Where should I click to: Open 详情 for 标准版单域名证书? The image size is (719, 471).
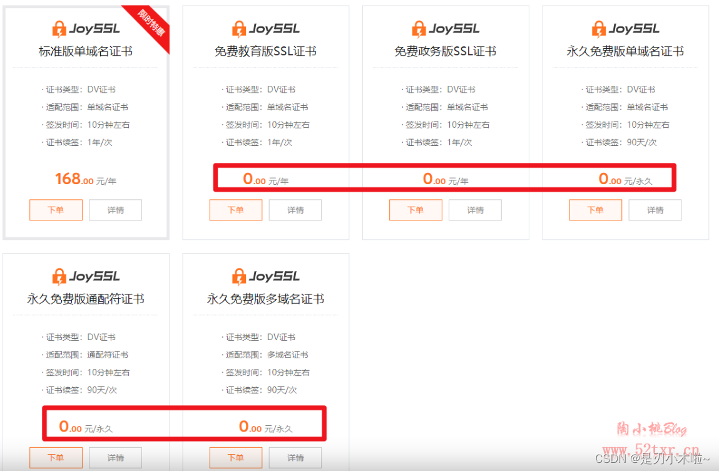(116, 210)
